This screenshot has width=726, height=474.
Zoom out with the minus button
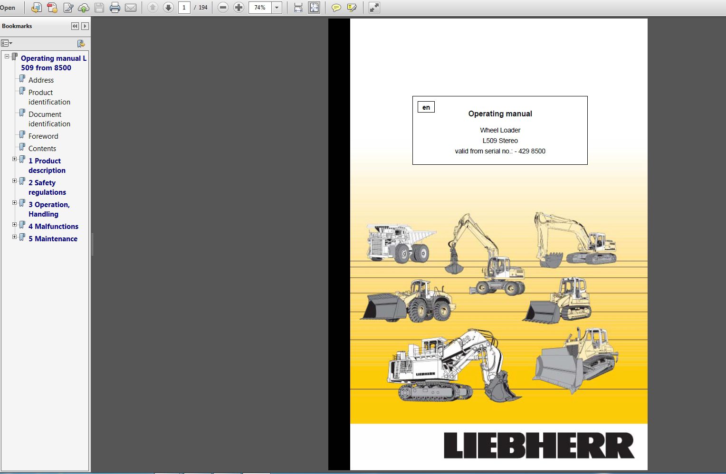point(223,8)
